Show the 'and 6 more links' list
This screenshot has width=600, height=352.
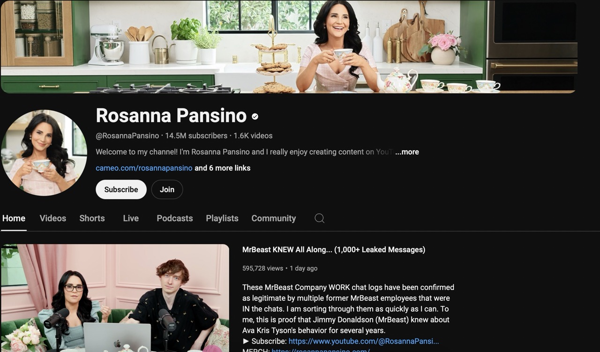point(222,168)
